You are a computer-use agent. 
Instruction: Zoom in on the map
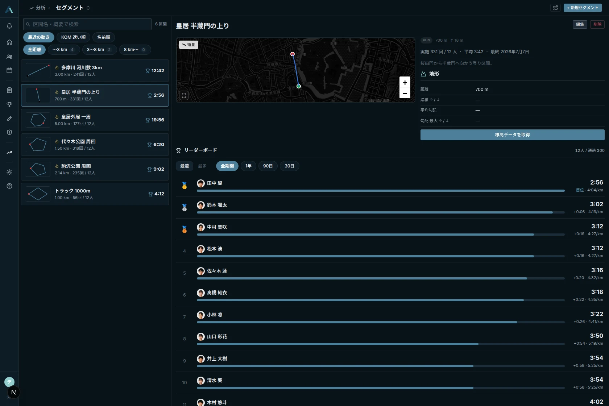coord(405,82)
